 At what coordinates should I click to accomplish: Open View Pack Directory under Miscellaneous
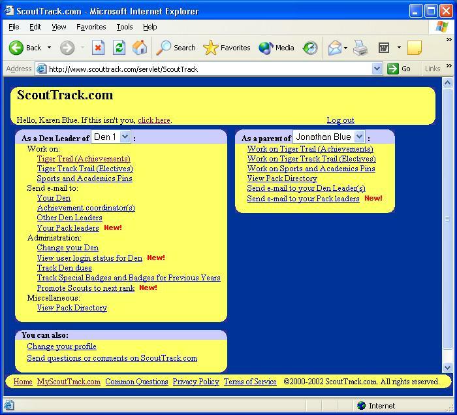coord(72,308)
